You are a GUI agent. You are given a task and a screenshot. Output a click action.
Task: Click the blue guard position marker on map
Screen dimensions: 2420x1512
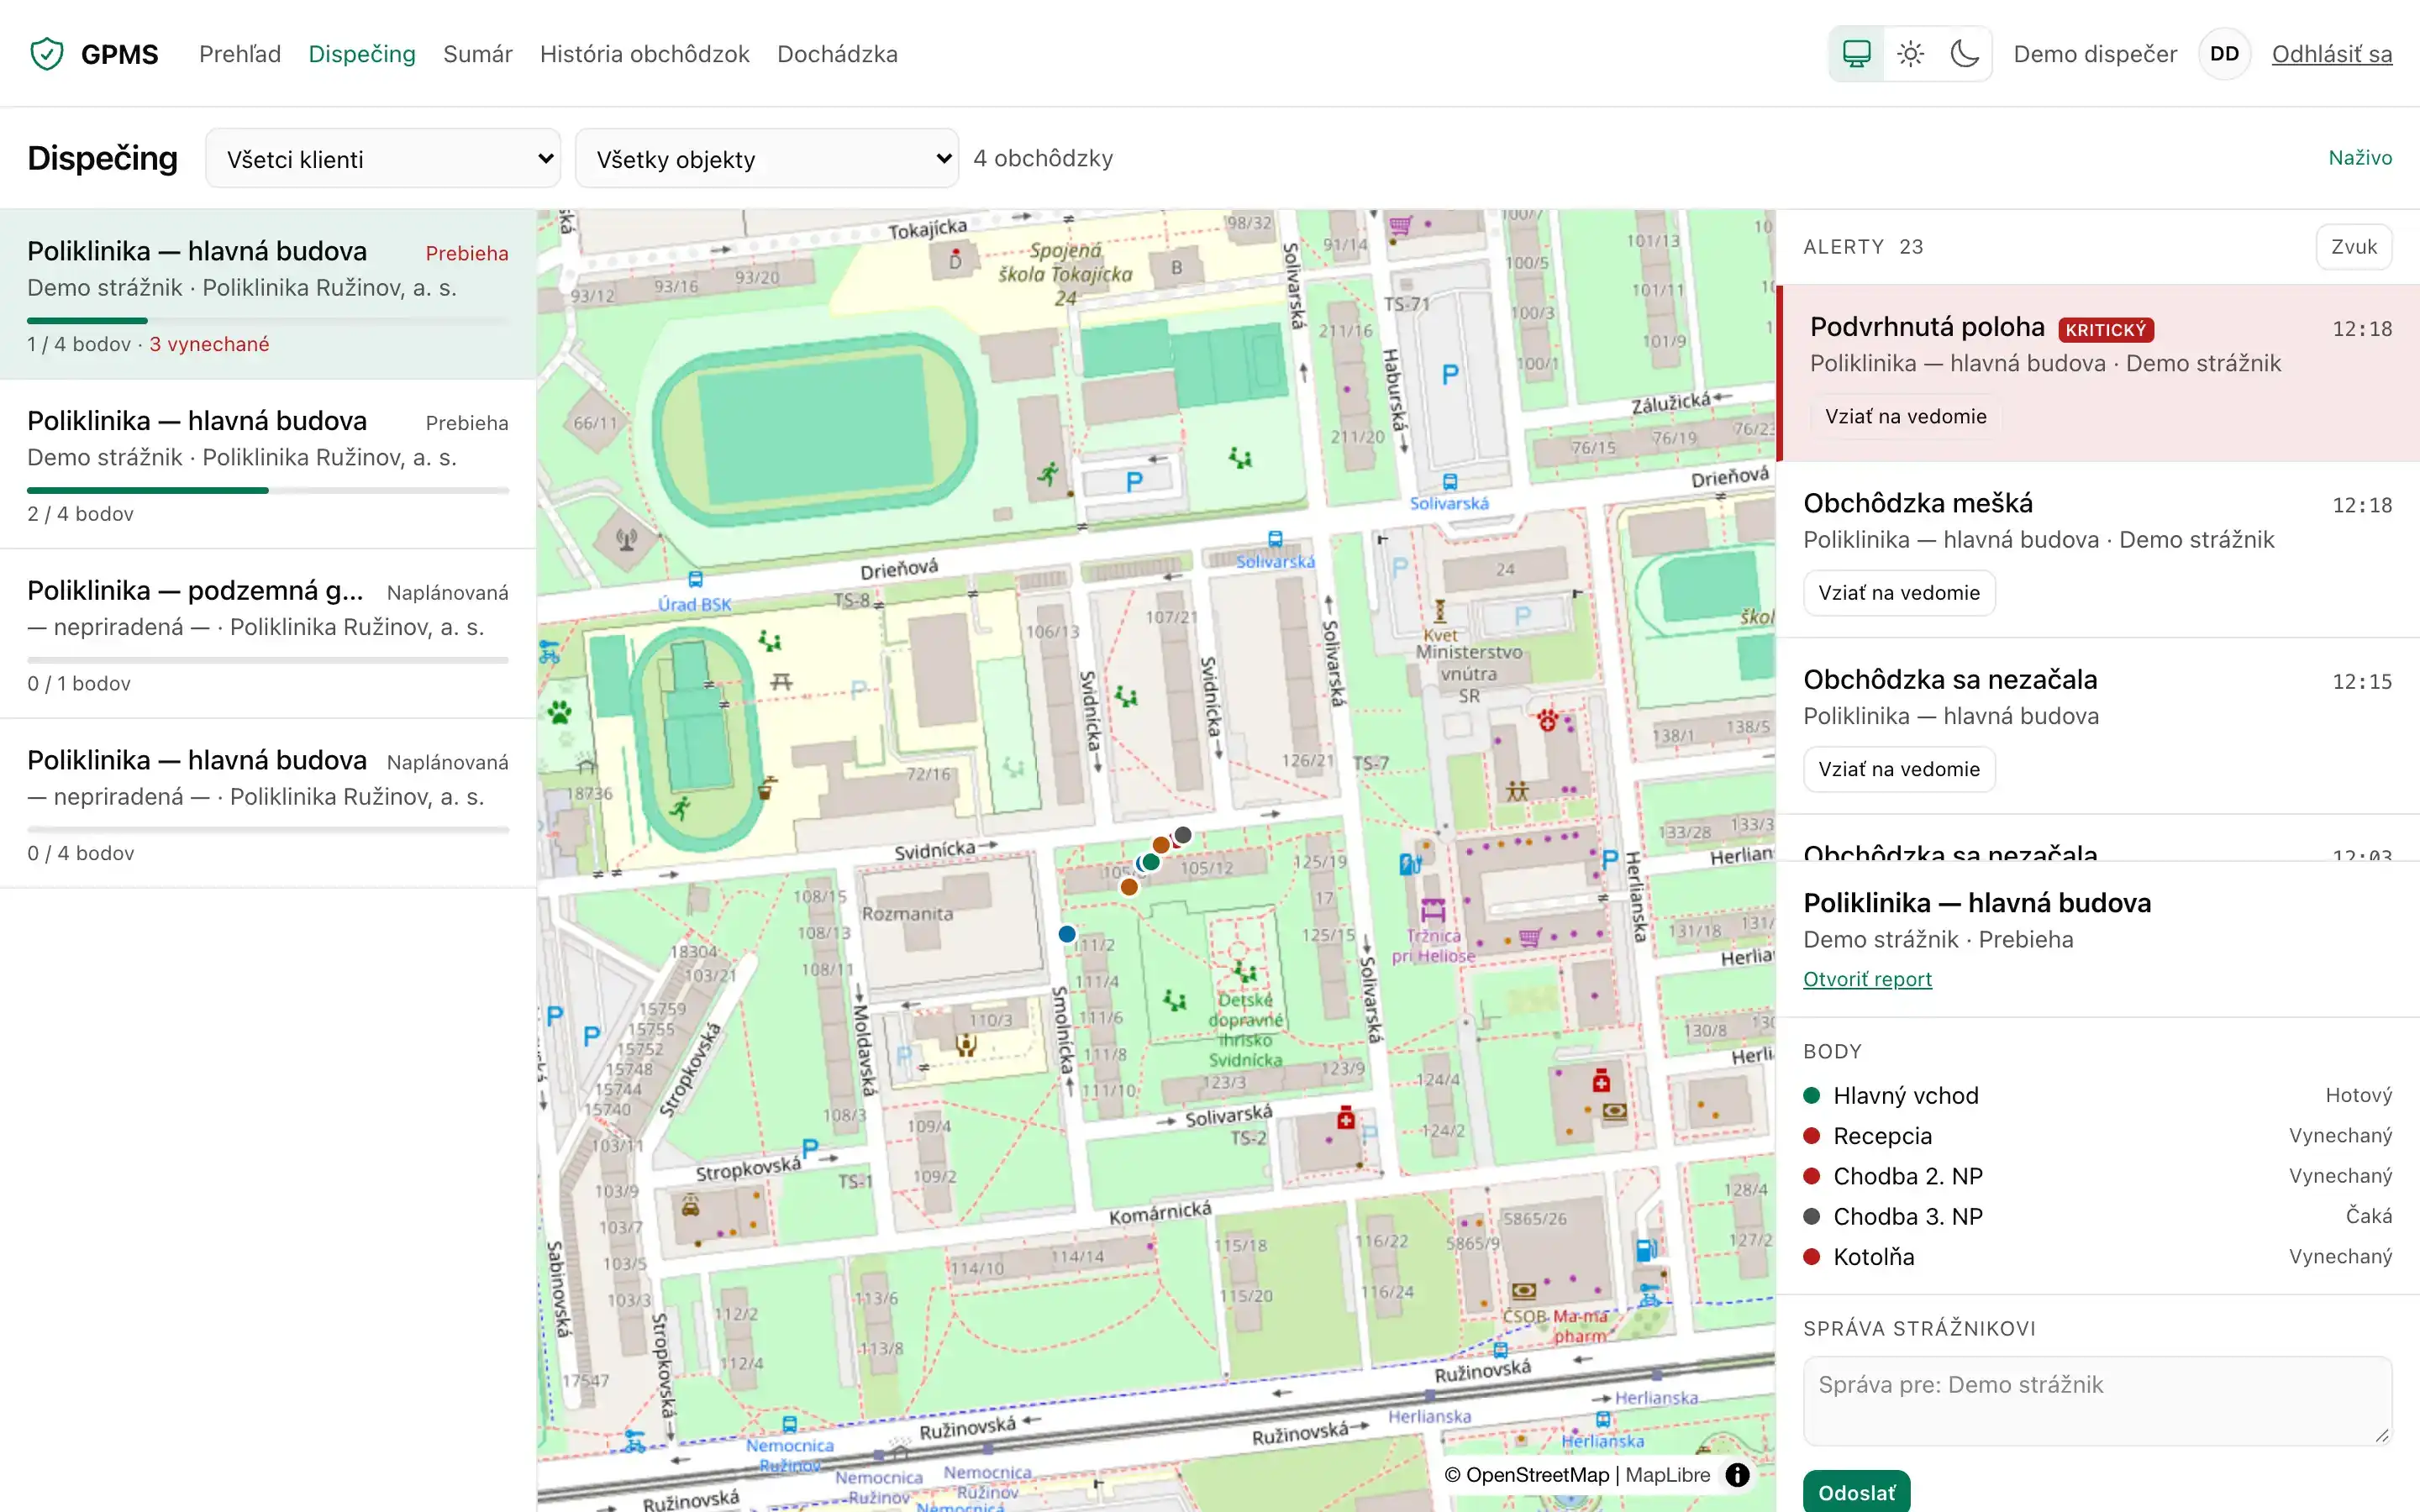click(1067, 934)
